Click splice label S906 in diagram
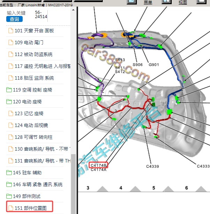 pos(138,65)
